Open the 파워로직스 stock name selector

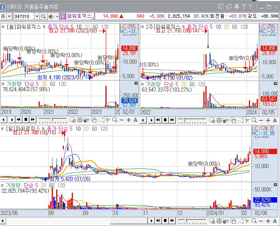(x=77, y=16)
